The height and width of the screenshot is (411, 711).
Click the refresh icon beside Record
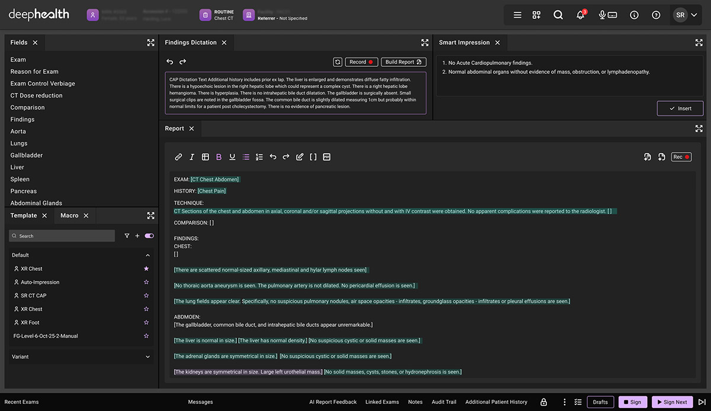coord(337,62)
